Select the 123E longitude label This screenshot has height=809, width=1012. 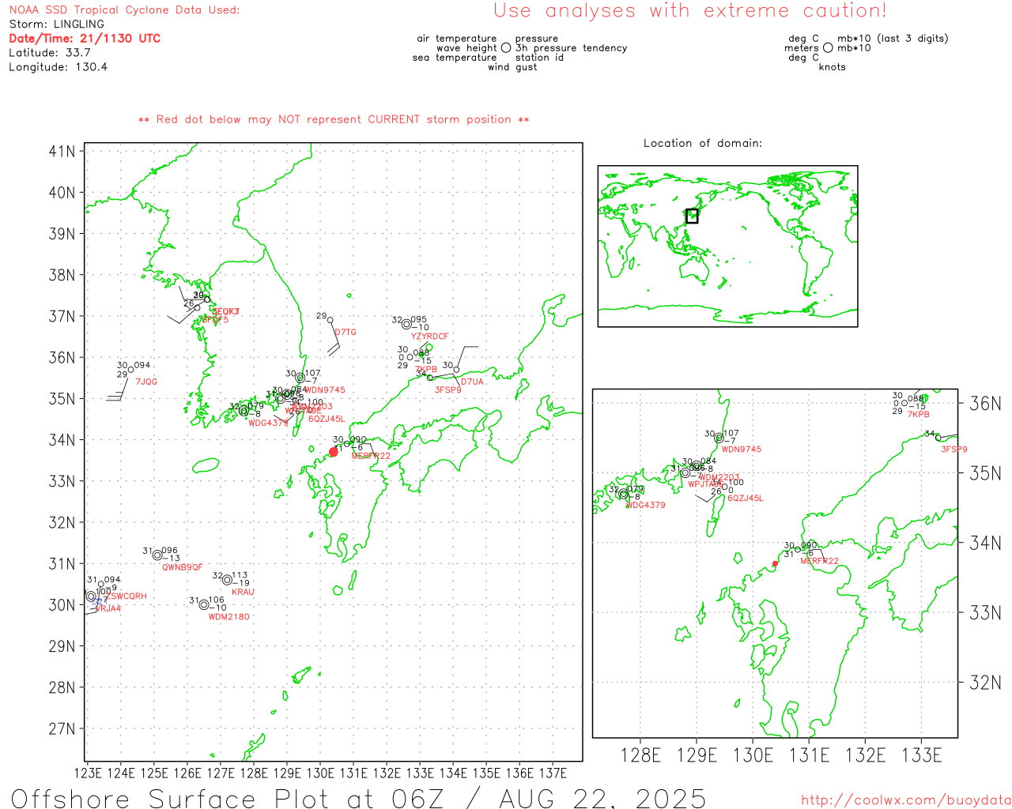[x=88, y=773]
